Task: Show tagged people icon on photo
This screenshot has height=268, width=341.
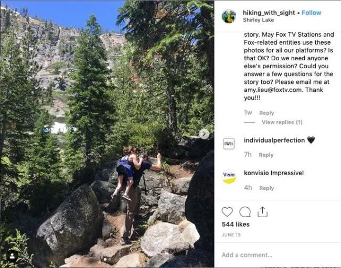Action: click(x=12, y=256)
